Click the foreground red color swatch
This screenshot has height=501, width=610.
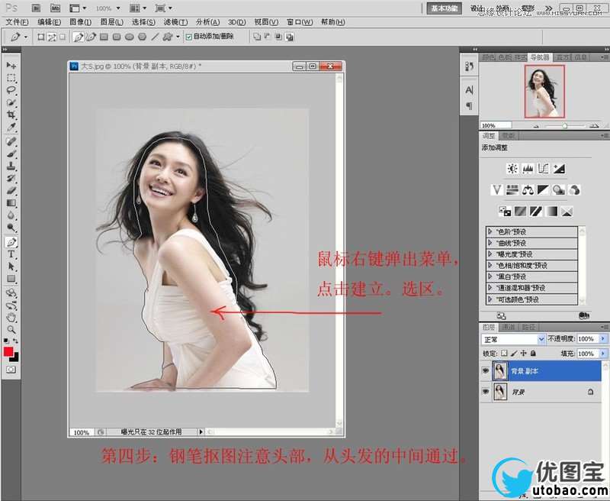pos(8,352)
